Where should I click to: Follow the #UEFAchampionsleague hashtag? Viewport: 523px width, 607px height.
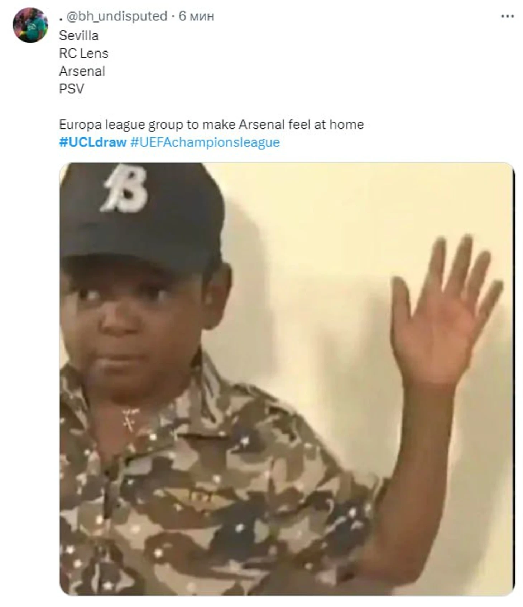205,142
